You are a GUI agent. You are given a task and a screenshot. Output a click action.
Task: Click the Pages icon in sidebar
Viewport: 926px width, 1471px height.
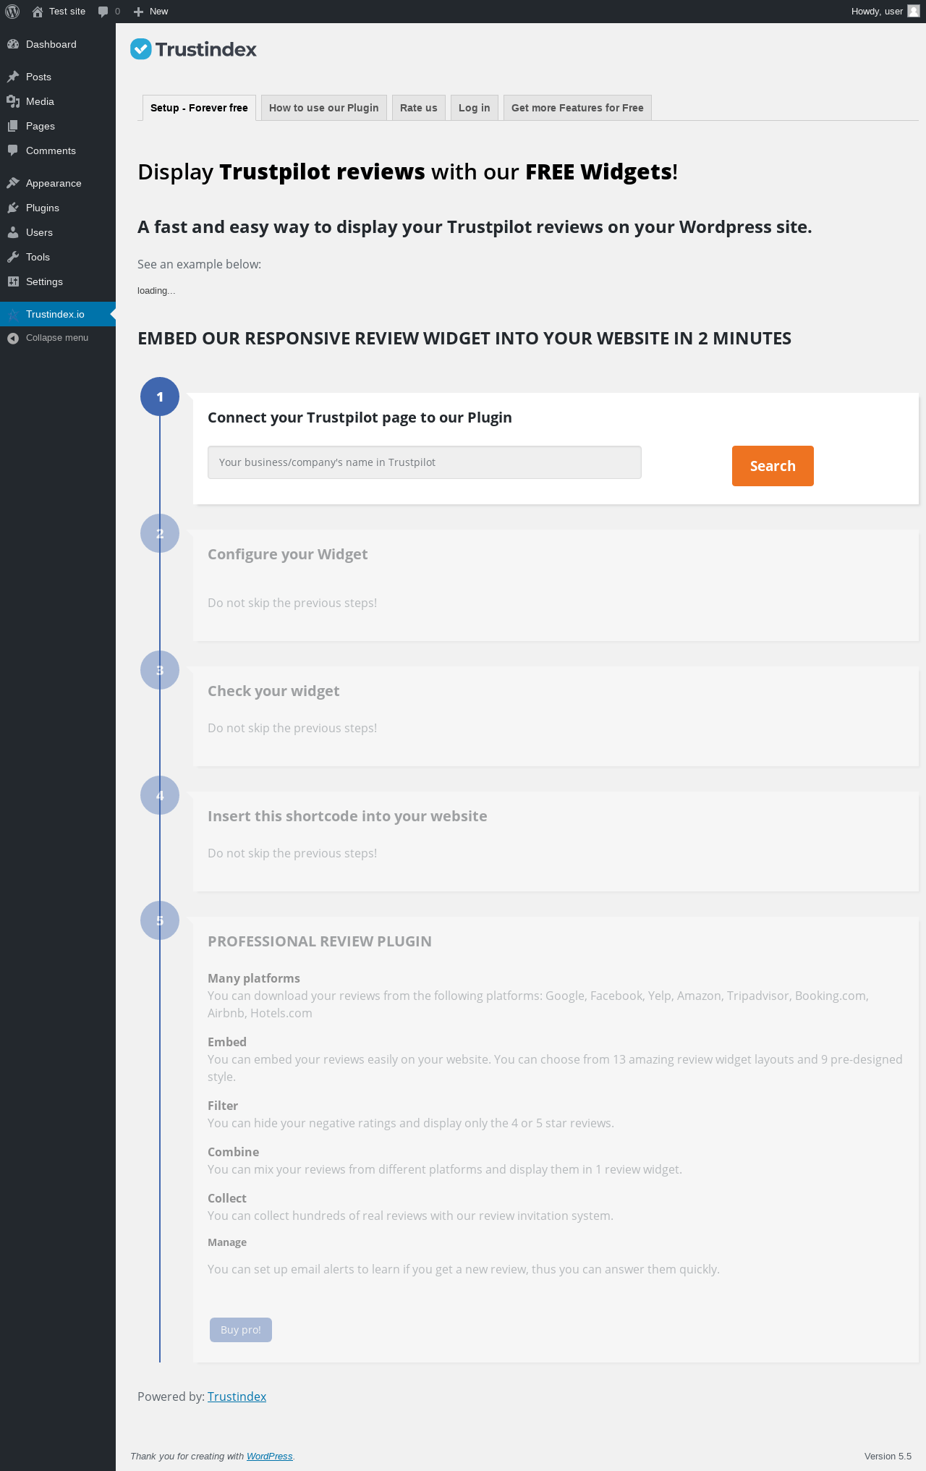point(13,126)
